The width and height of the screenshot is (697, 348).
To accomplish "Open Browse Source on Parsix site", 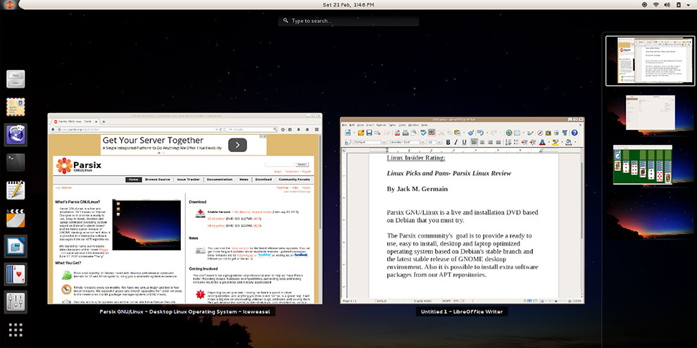I will coord(158,179).
